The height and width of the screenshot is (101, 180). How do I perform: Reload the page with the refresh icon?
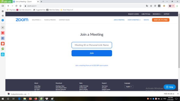point(16,6)
